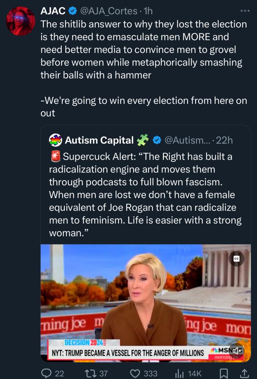
Task: Toggle closed captions CC on video
Action: [237, 258]
